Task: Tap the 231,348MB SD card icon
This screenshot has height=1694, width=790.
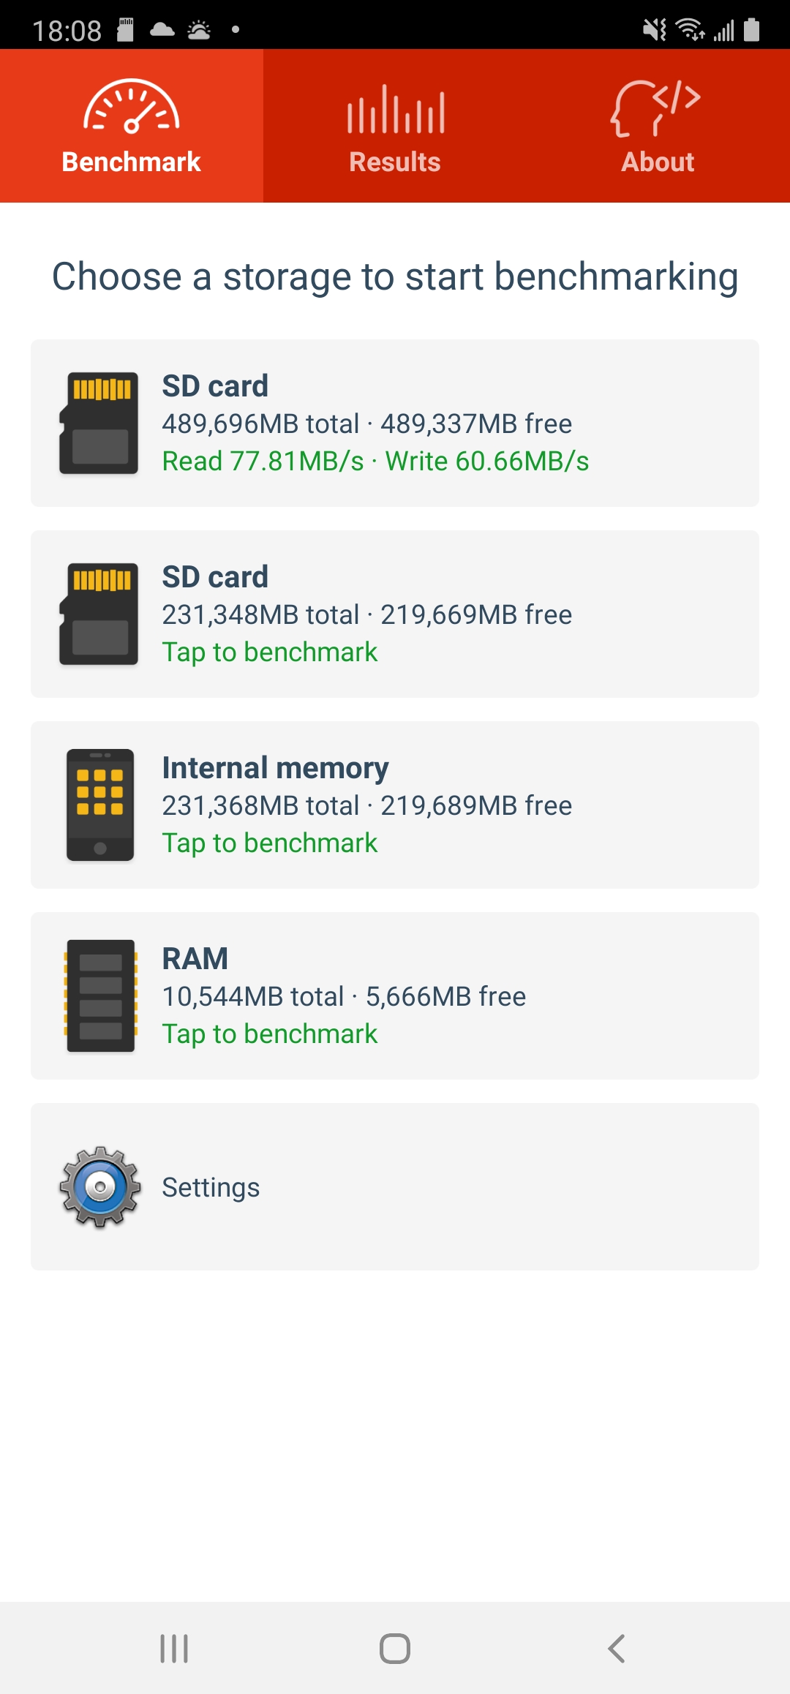Action: click(x=99, y=614)
